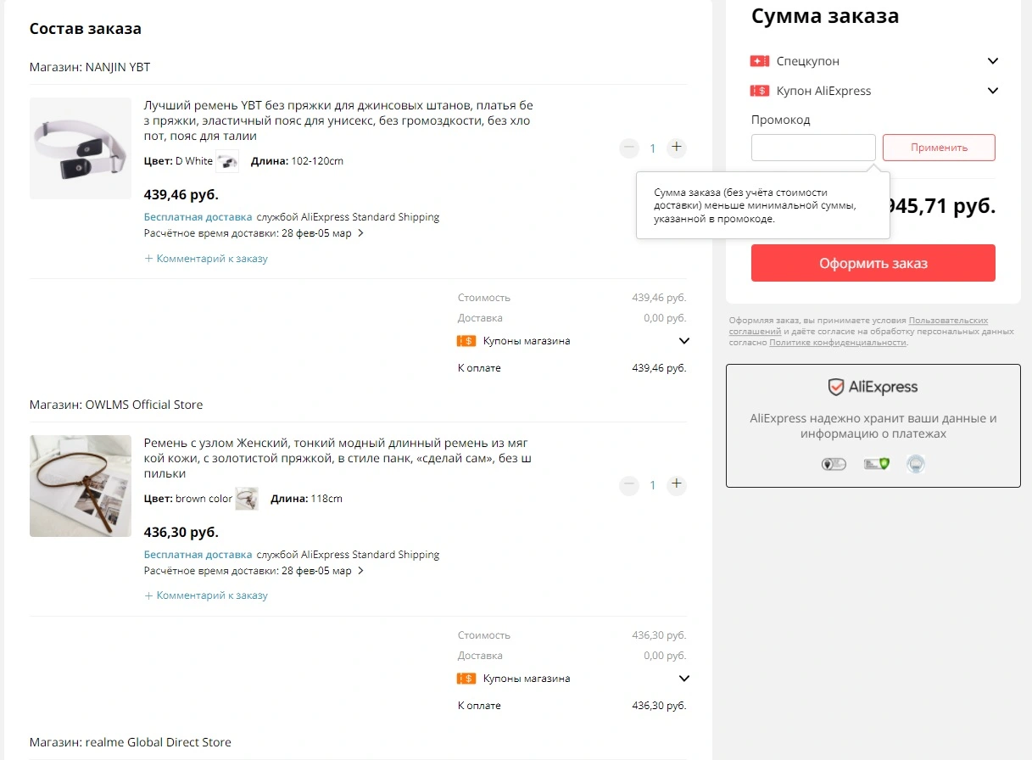This screenshot has height=760, width=1032.
Task: Open the Политике конфиденциальности link
Action: click(838, 343)
